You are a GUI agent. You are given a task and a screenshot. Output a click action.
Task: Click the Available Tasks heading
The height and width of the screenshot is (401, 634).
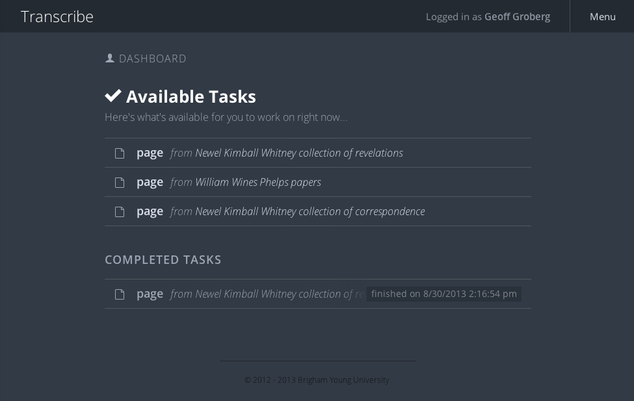click(191, 97)
